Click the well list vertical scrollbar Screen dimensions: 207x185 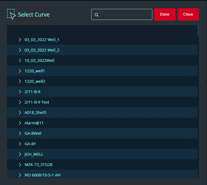click(x=198, y=31)
